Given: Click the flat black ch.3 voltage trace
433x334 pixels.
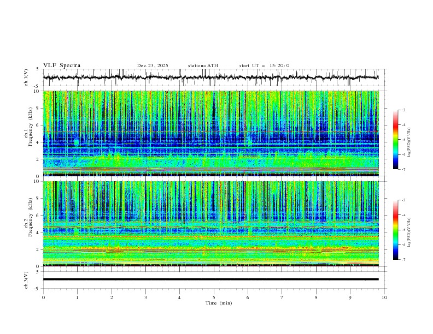Looking at the screenshot, I should (210, 279).
